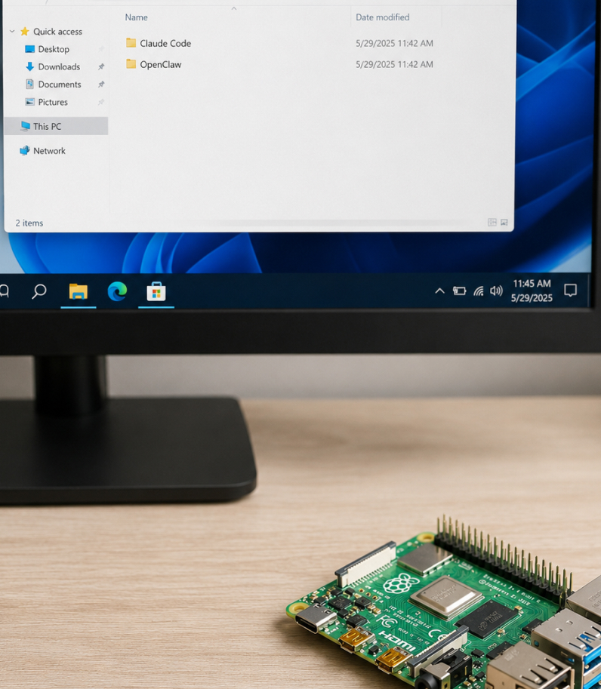The image size is (601, 689).
Task: Sort files by the Name column
Action: [x=136, y=17]
